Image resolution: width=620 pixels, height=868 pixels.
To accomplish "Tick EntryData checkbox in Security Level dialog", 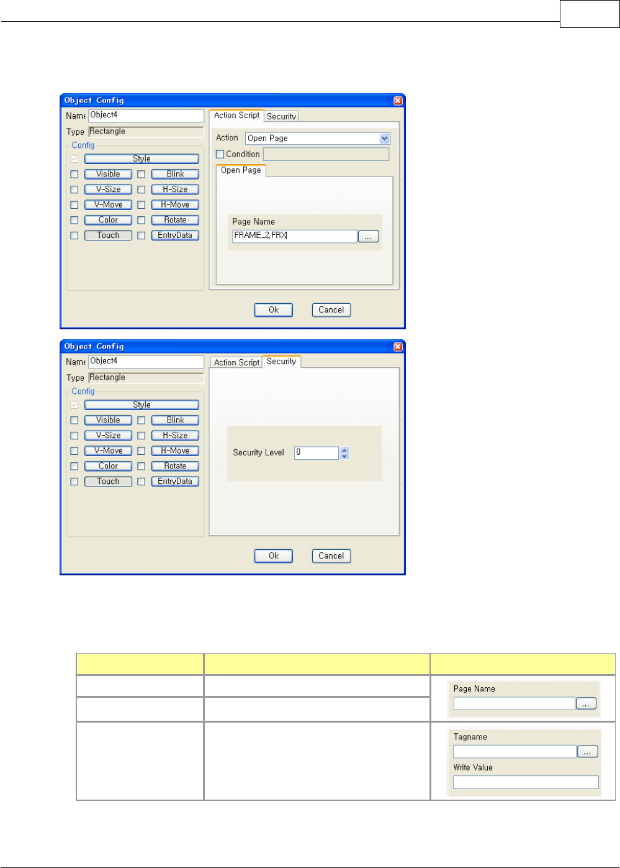I will pyautogui.click(x=142, y=482).
